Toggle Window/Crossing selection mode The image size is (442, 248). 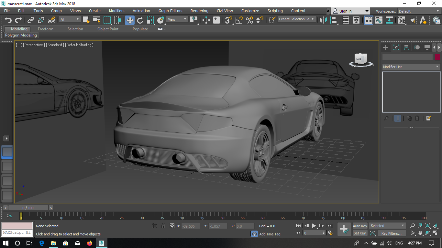(117, 20)
